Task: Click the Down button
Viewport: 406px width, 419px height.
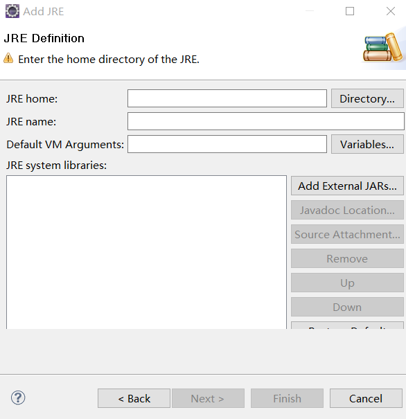Action: [347, 307]
